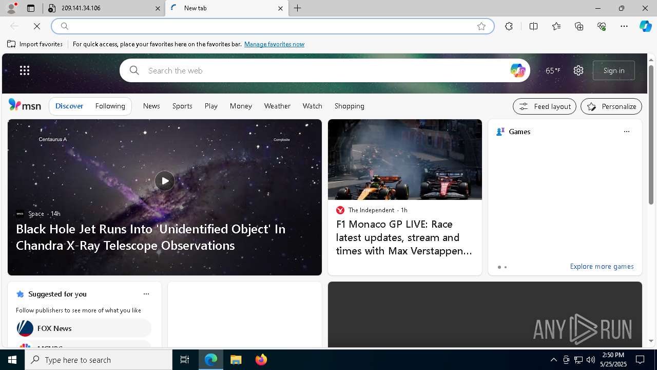Open Browser essentials heart icon
Screen dimensions: 657x370
602,26
